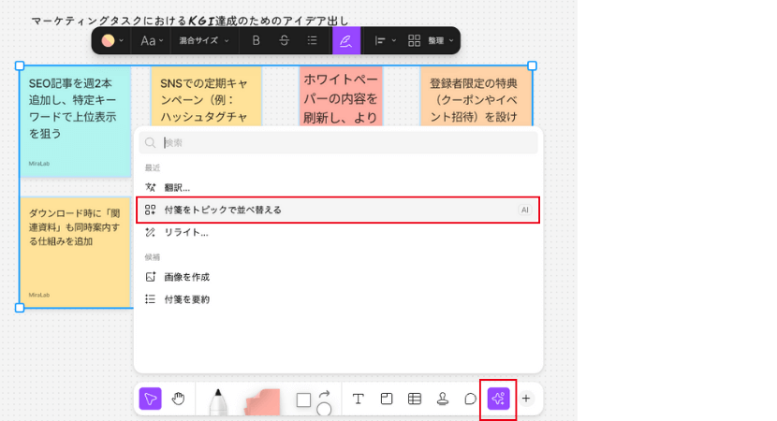
Task: Click the top-left selection handle
Action: click(20, 65)
